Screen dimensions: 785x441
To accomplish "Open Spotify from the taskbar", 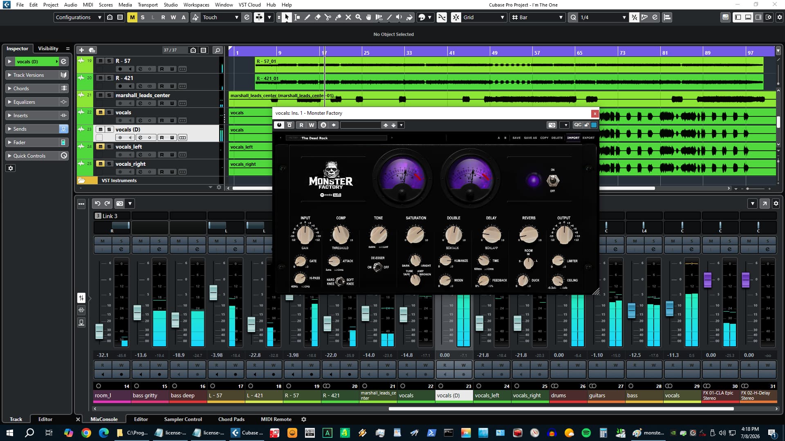I will click(x=586, y=432).
